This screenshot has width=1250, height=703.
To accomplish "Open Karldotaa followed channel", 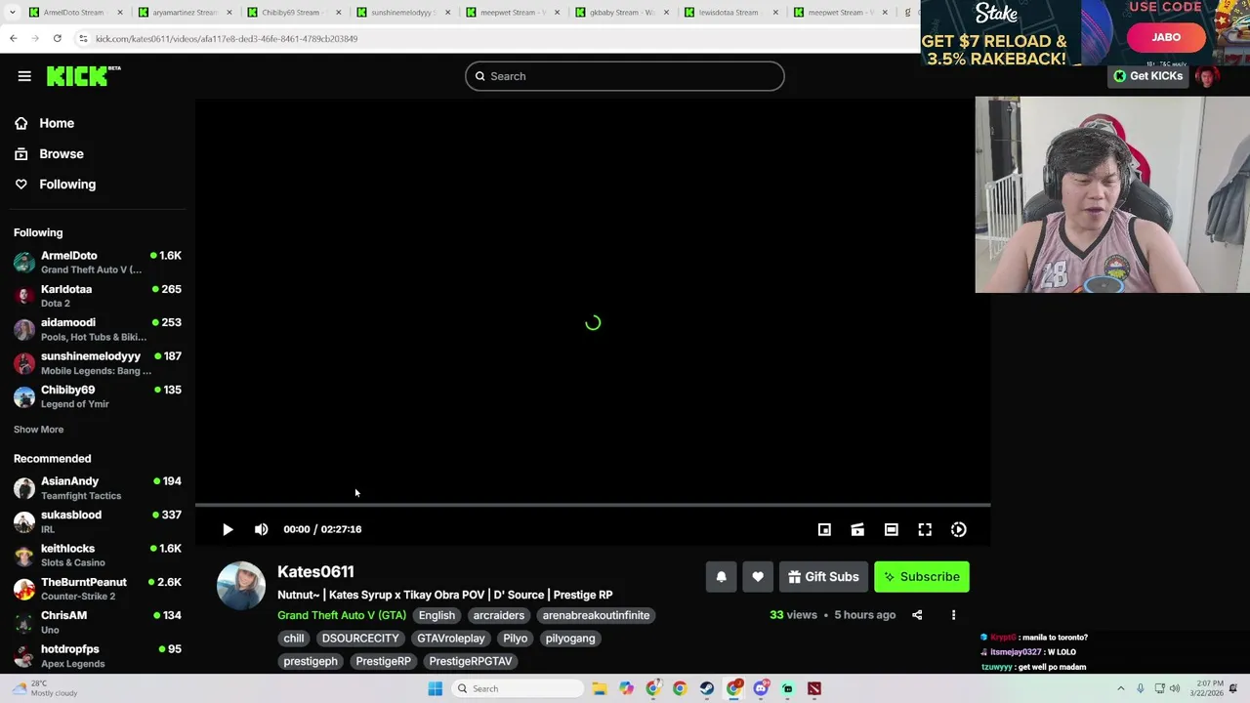I will [x=98, y=296].
